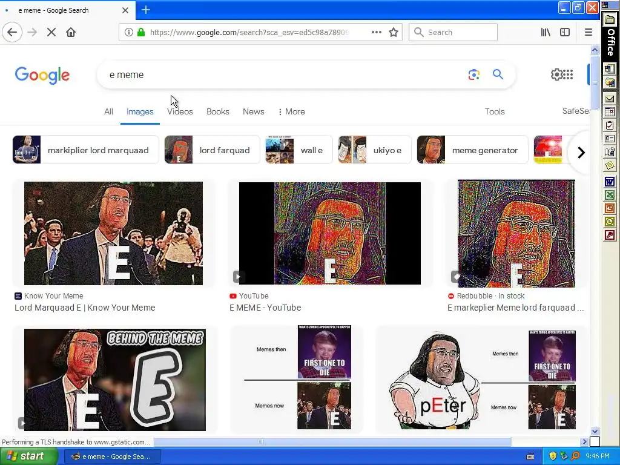Expand the More search categories menu
620x465 pixels.
[291, 112]
